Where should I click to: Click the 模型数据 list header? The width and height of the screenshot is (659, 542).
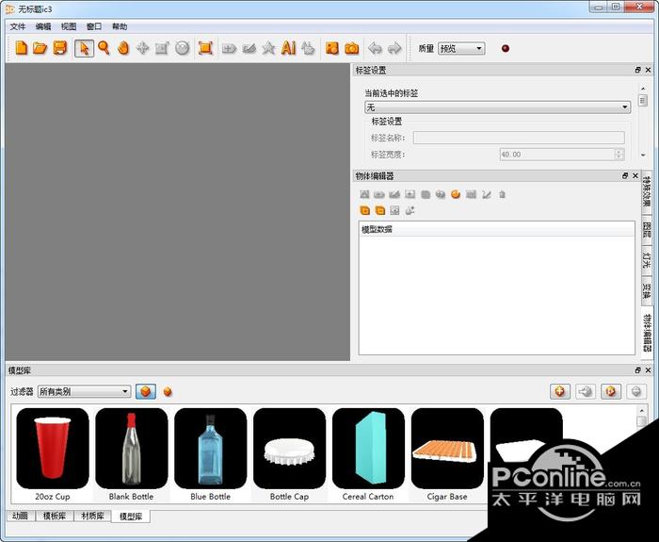[x=497, y=229]
